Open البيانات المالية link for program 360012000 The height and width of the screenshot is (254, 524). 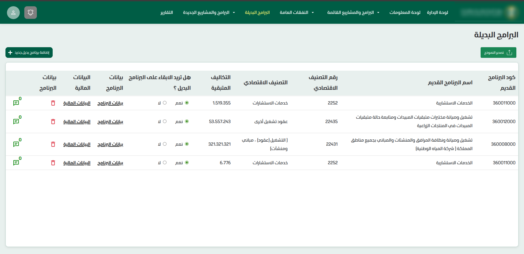[x=77, y=122]
